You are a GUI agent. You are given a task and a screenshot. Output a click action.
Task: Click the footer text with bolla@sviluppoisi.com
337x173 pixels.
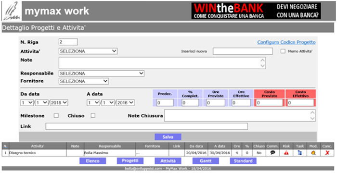coord(168,169)
